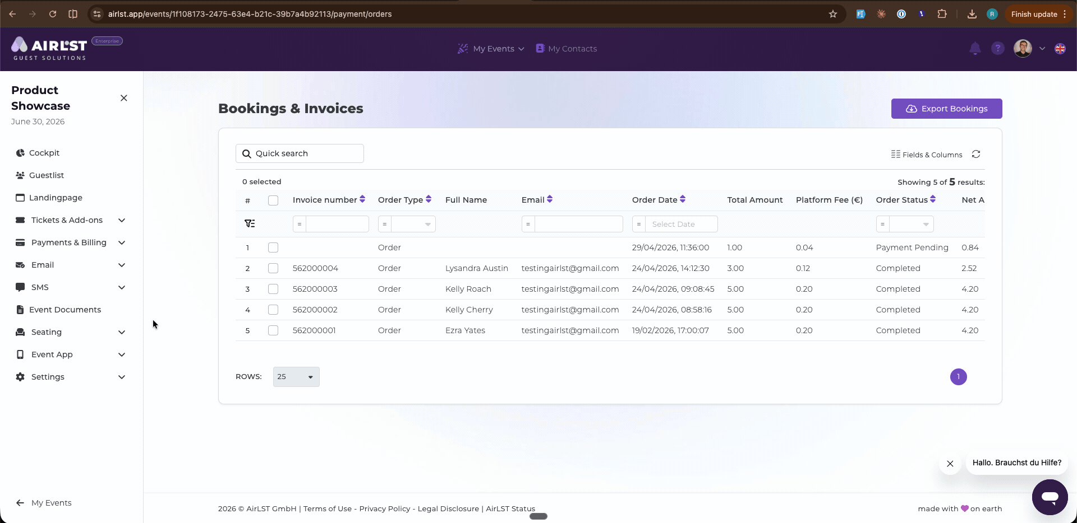Viewport: 1077px width, 523px height.
Task: Click the Quick search field
Action: click(300, 153)
